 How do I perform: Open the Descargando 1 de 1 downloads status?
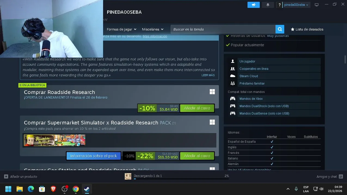click(x=148, y=176)
